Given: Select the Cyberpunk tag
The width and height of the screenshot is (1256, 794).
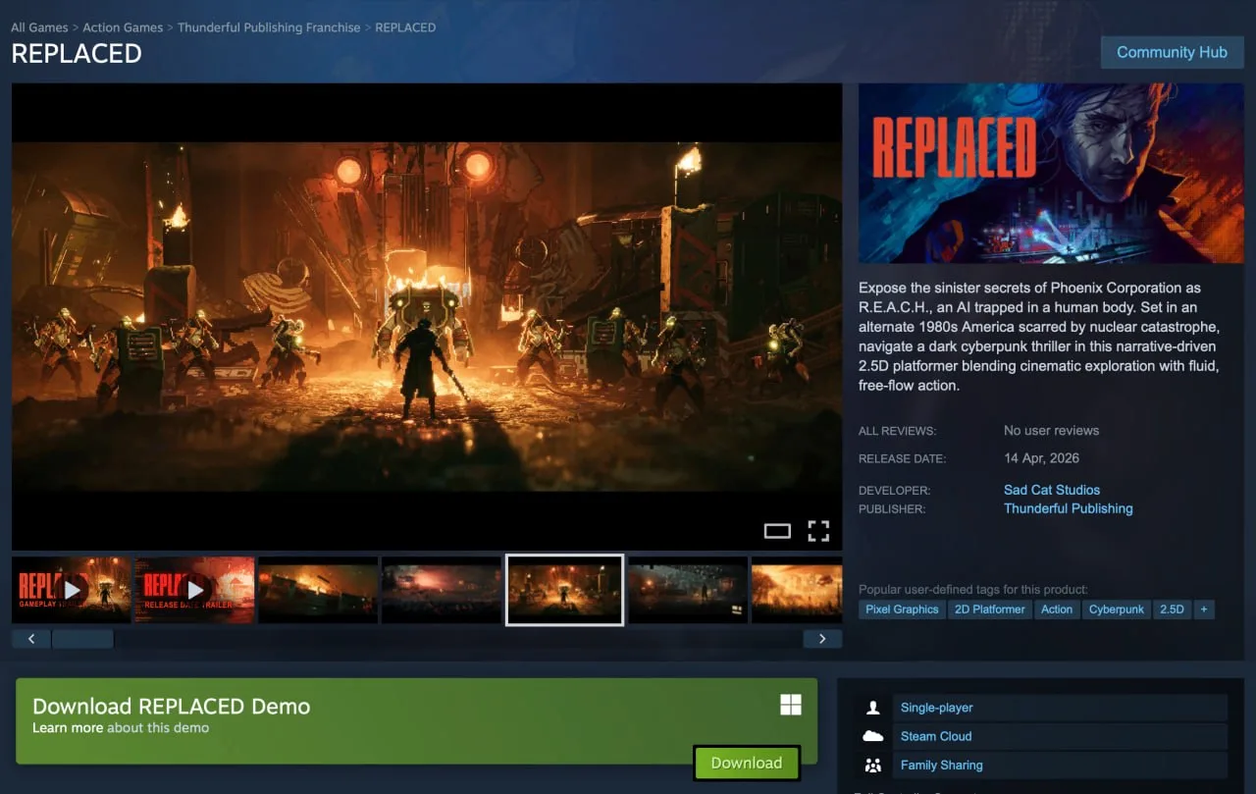Looking at the screenshot, I should 1117,609.
